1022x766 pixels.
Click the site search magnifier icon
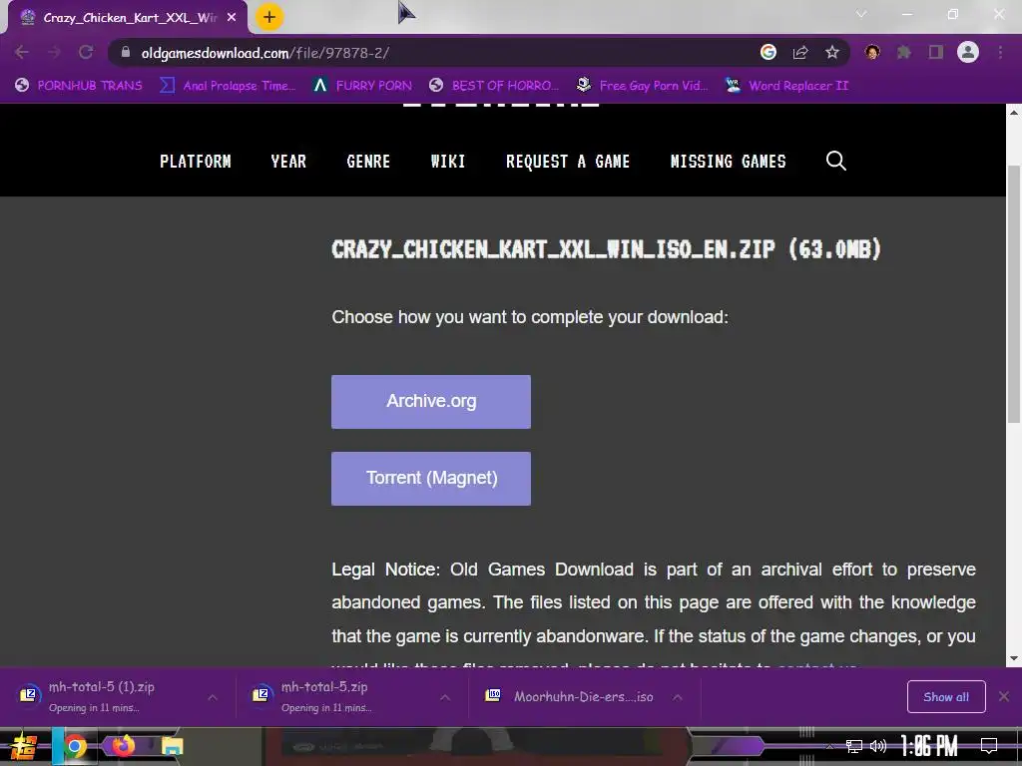836,161
